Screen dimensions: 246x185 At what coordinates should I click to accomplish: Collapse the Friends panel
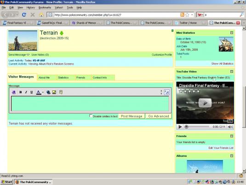(232, 136)
